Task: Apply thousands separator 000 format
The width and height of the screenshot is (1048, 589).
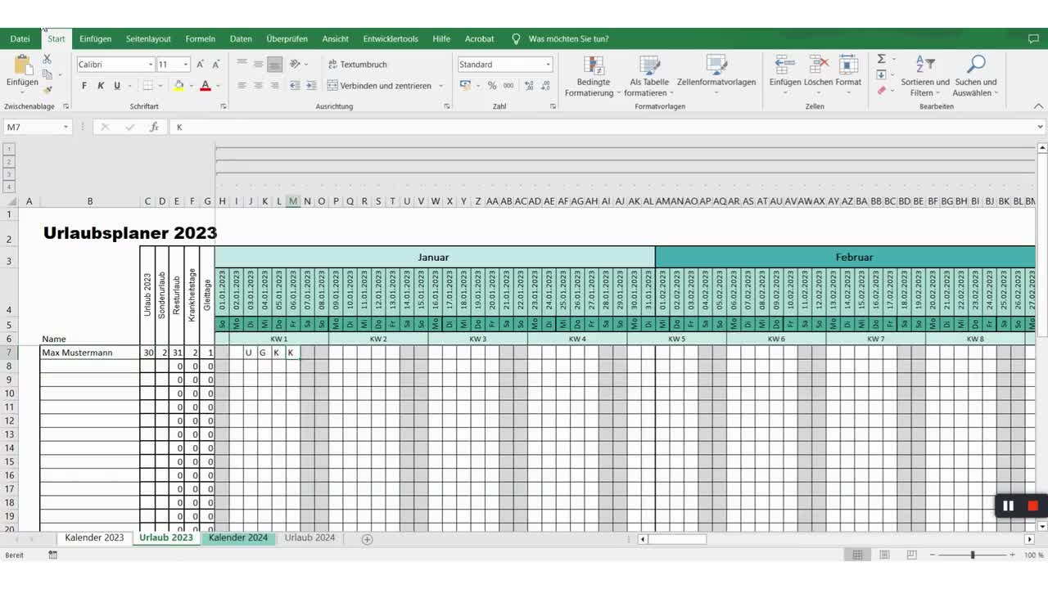Action: (508, 86)
